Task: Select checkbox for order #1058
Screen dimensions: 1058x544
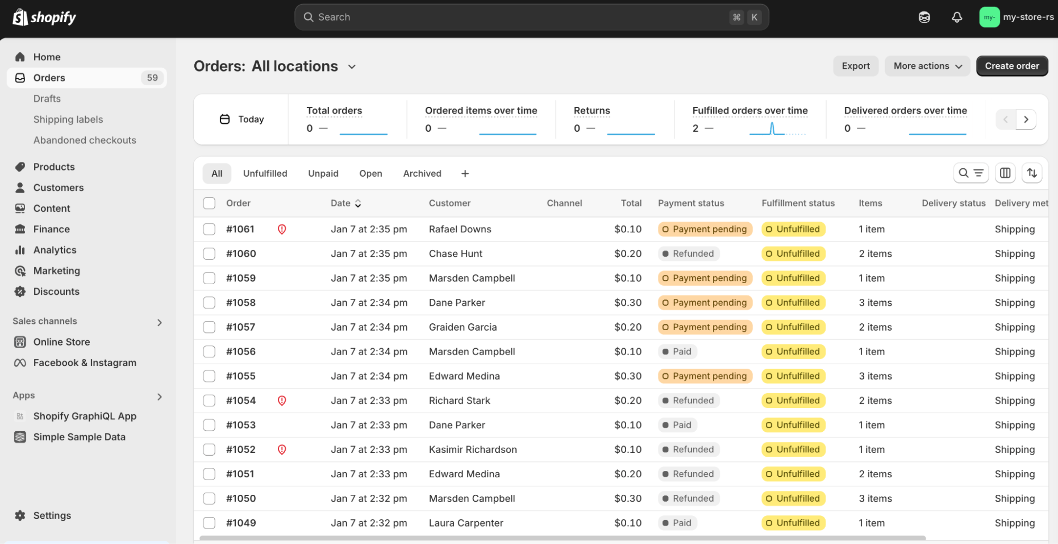Action: click(x=210, y=303)
